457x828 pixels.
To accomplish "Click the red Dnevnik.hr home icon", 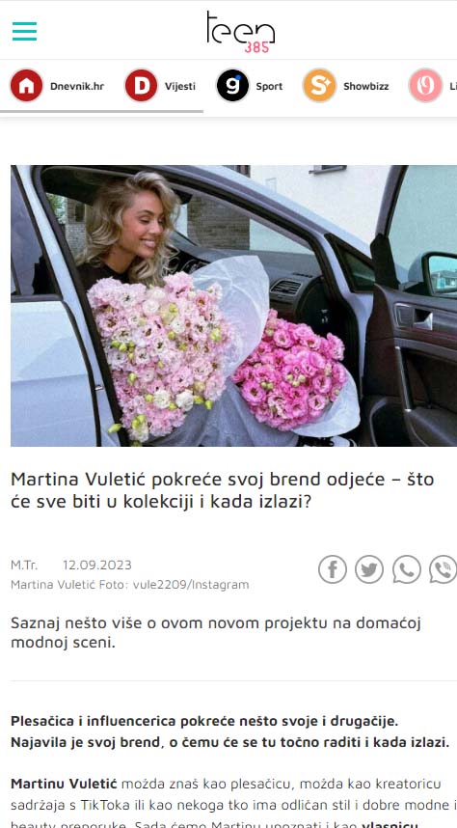I will click(x=26, y=86).
